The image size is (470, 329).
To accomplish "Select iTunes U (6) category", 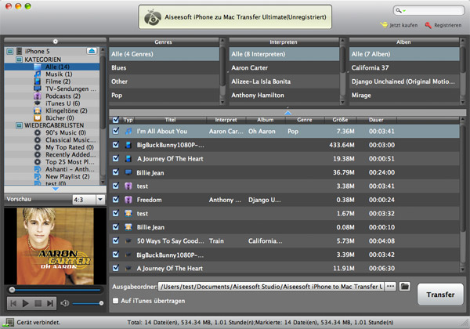I will tap(63, 103).
